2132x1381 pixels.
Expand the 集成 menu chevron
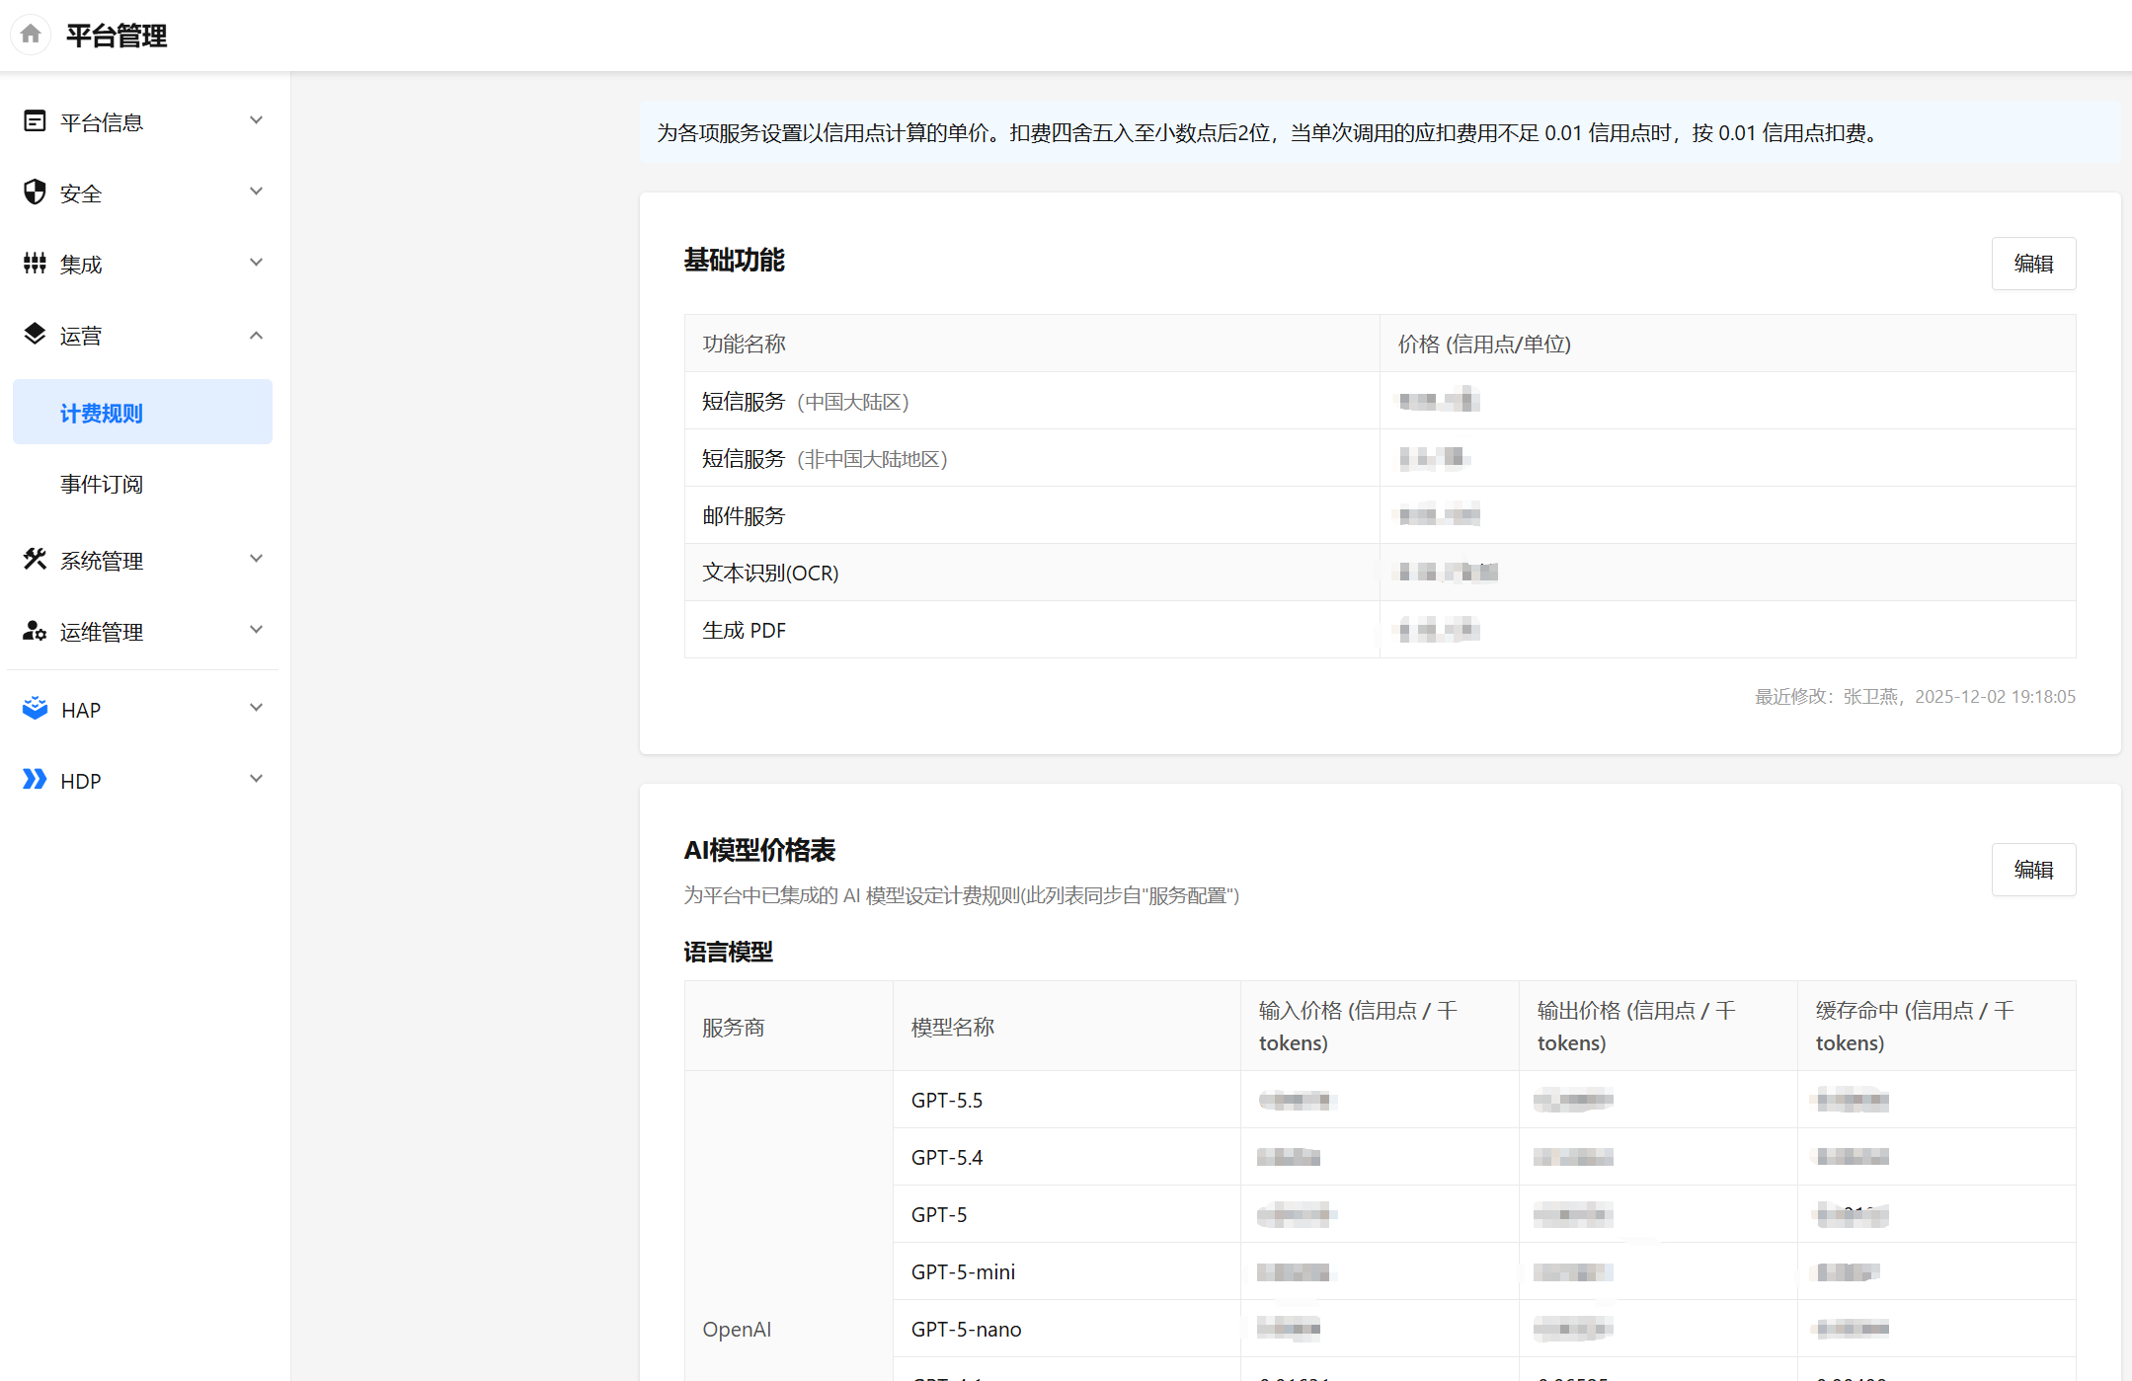(x=256, y=263)
